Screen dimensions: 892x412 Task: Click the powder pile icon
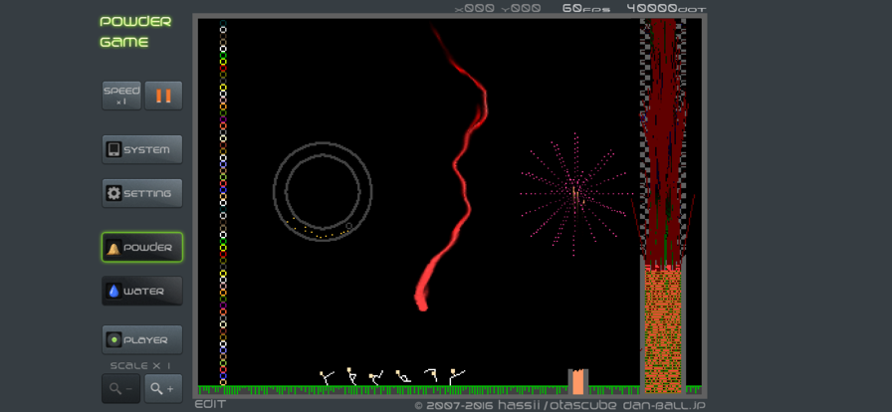pos(113,248)
